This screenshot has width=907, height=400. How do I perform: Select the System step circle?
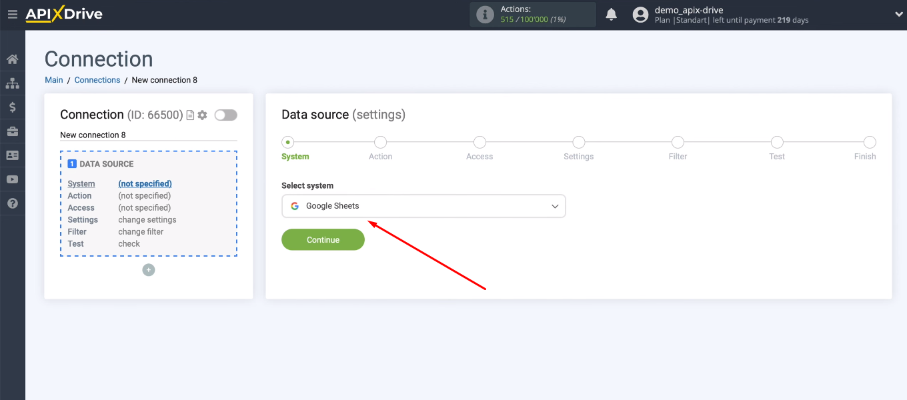(x=288, y=142)
